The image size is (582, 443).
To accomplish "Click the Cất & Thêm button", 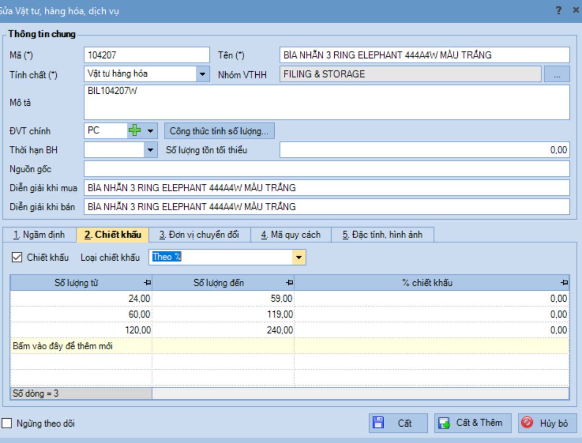I will (x=473, y=423).
